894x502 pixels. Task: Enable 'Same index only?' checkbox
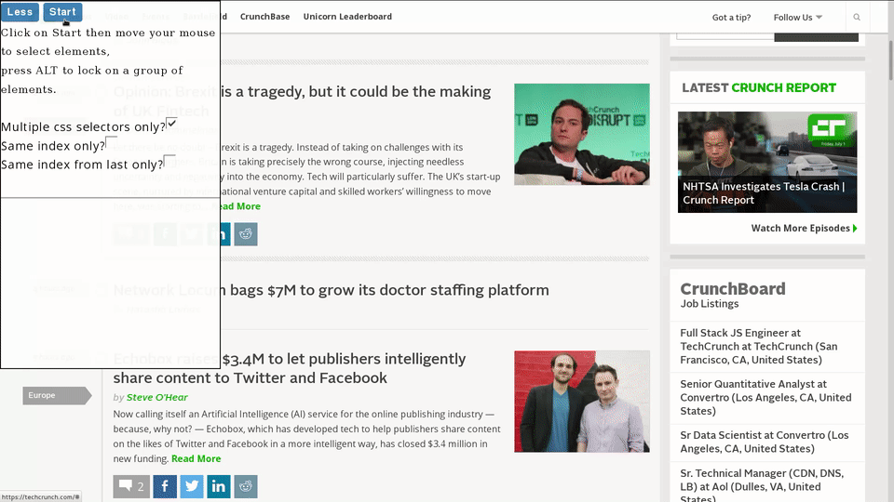click(111, 141)
